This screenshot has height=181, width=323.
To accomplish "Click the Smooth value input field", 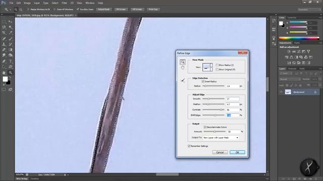I will point(233,99).
